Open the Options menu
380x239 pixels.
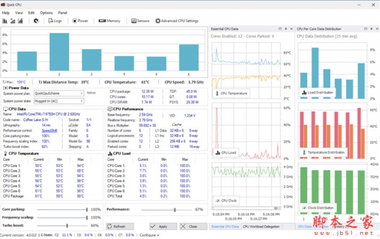[x=46, y=13]
